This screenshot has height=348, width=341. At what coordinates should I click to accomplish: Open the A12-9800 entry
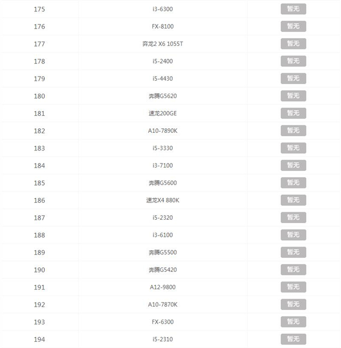pos(163,287)
